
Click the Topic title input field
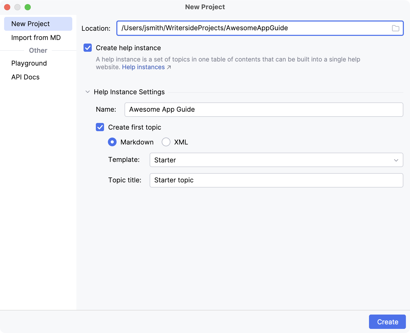(276, 180)
